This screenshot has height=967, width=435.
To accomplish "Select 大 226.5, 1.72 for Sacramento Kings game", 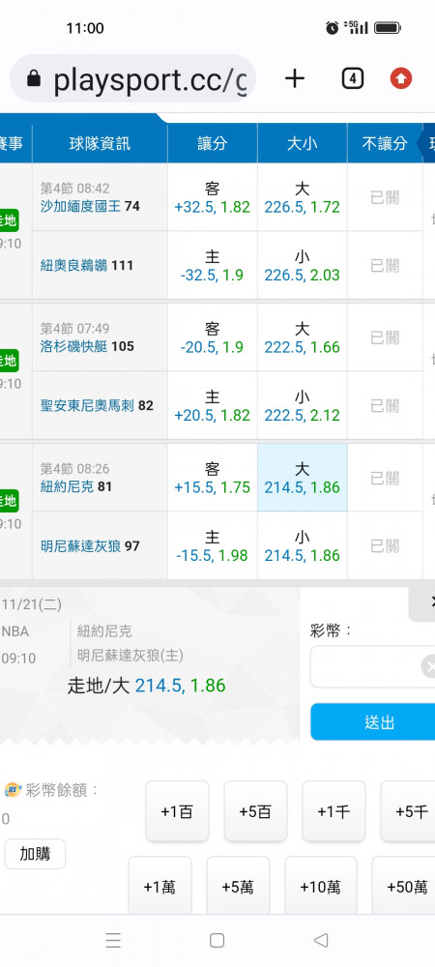I will point(302,197).
